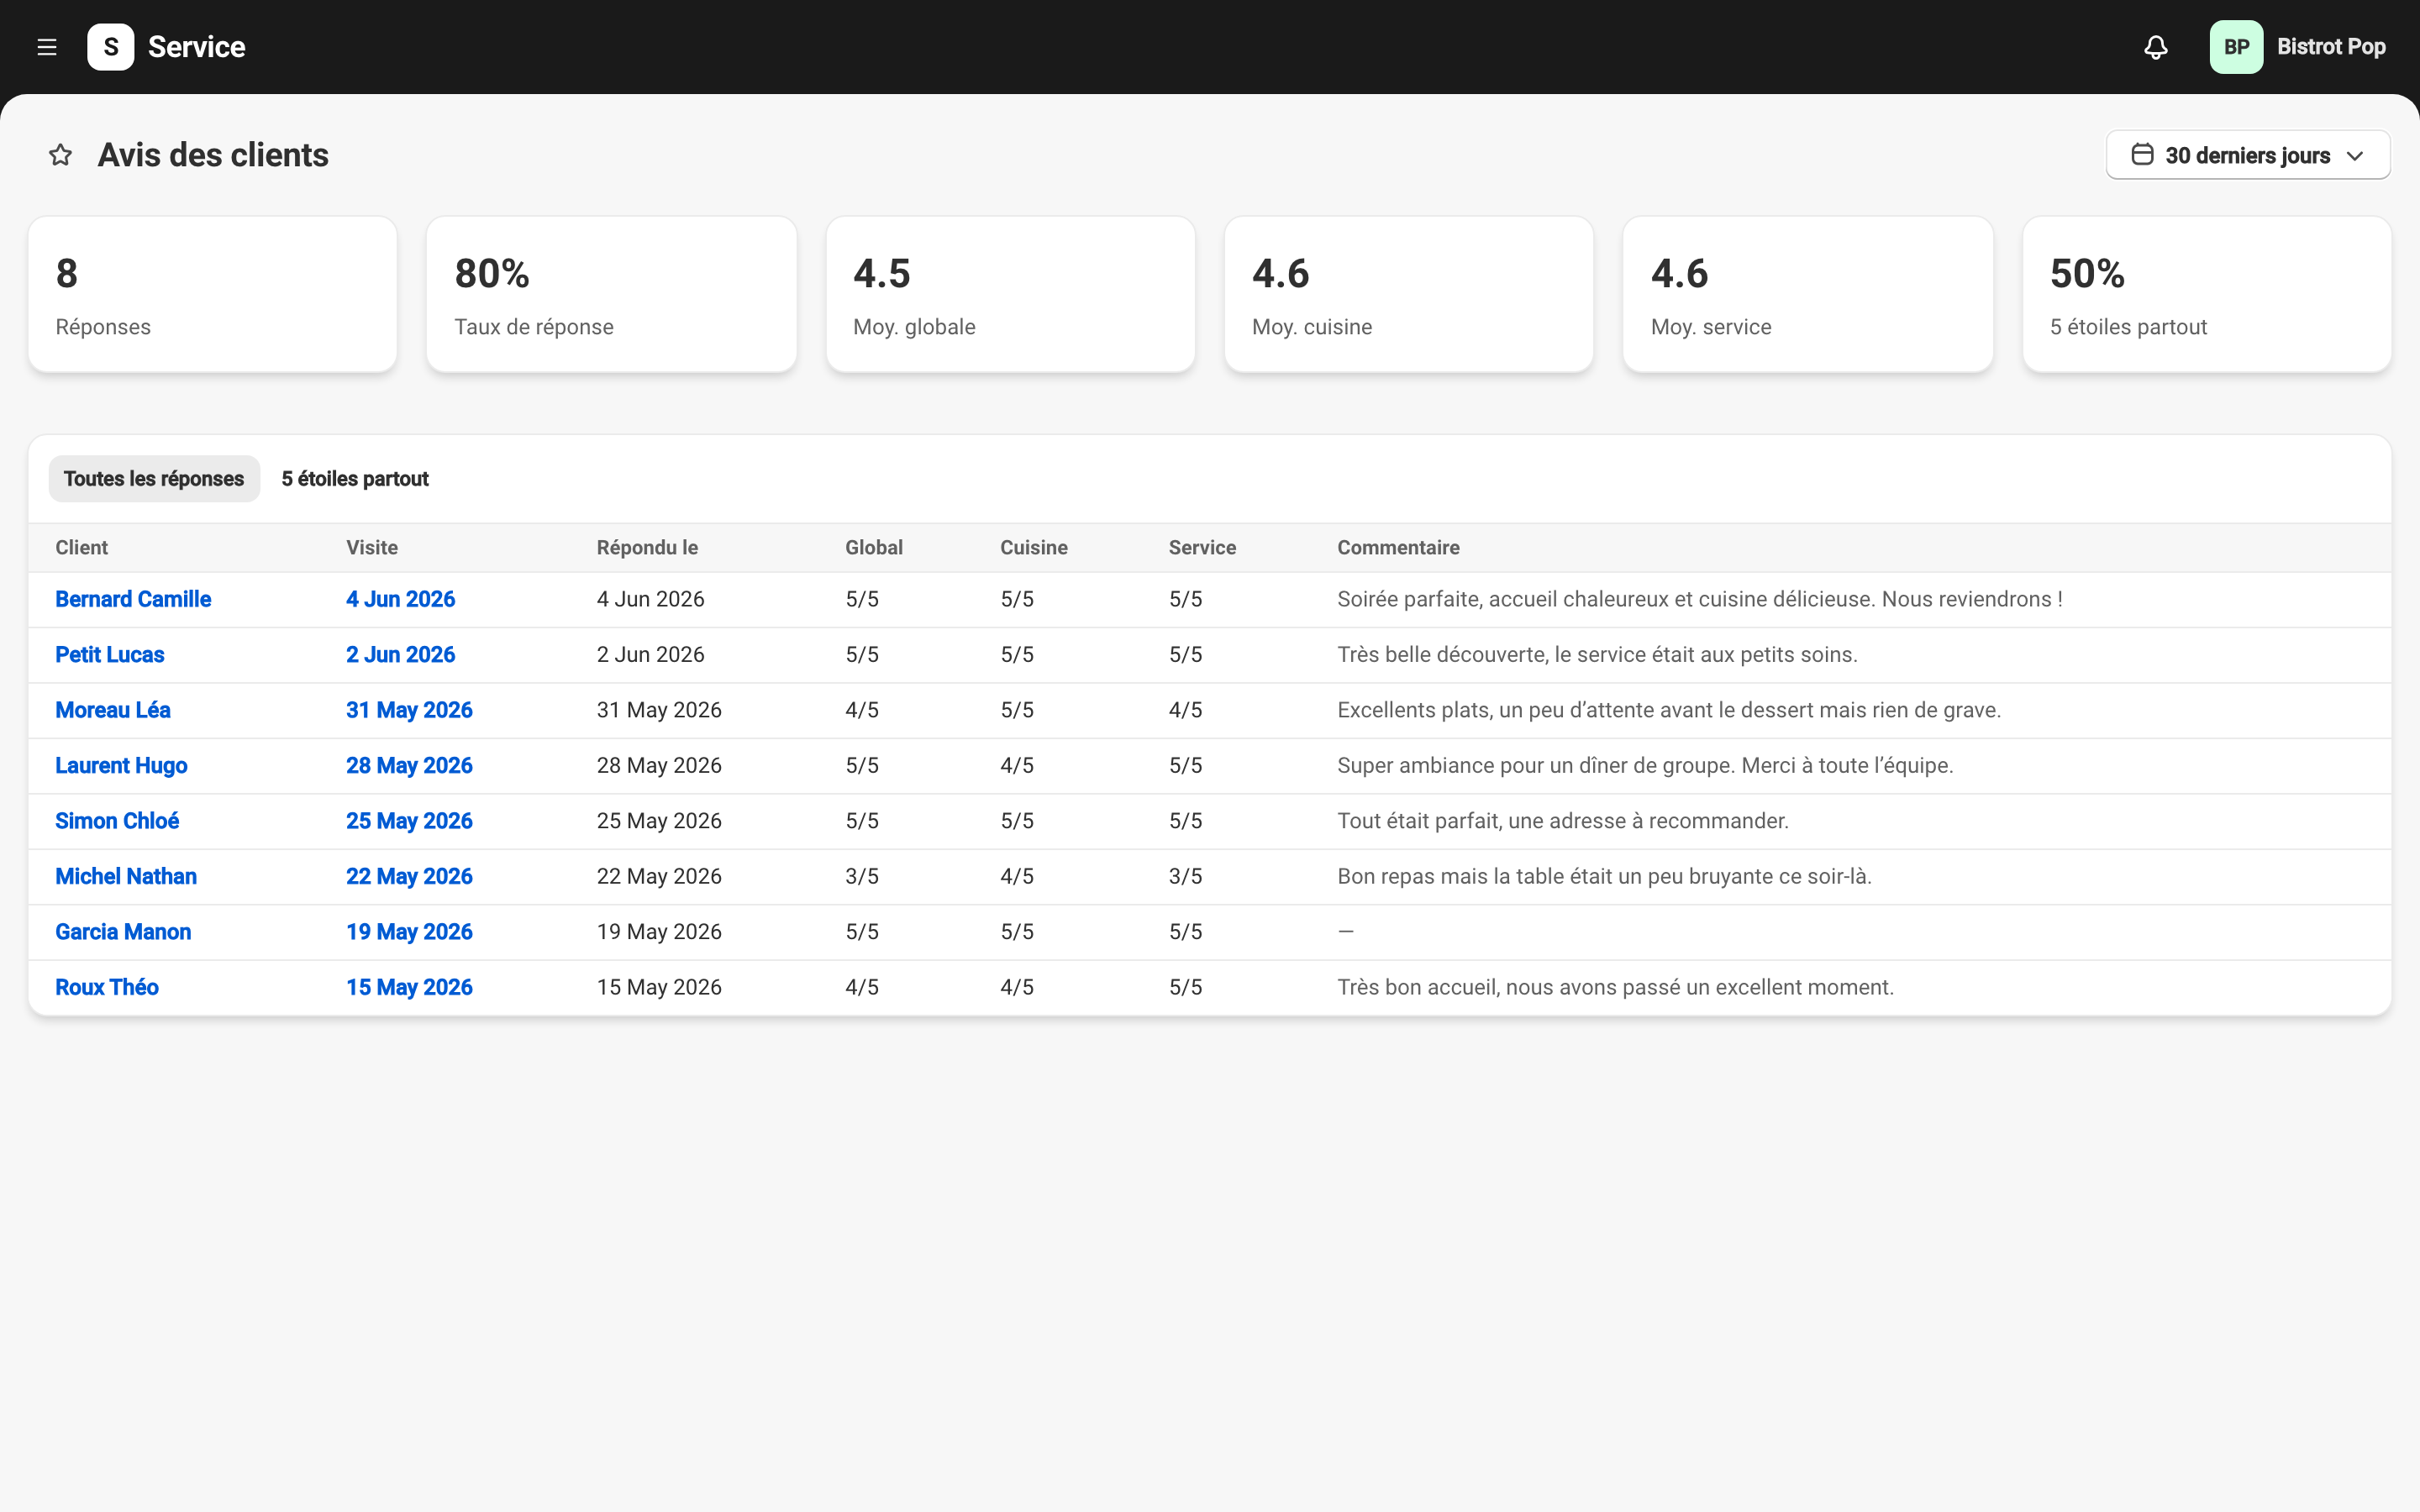Open client Michel Nathan

126,876
